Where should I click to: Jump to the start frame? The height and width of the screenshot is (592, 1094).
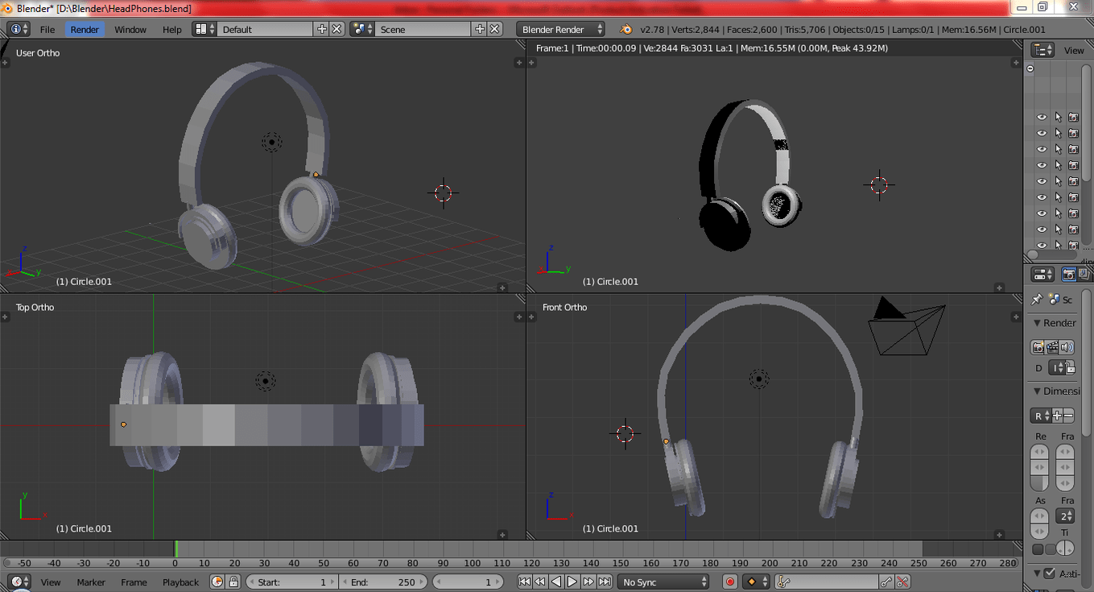click(524, 582)
